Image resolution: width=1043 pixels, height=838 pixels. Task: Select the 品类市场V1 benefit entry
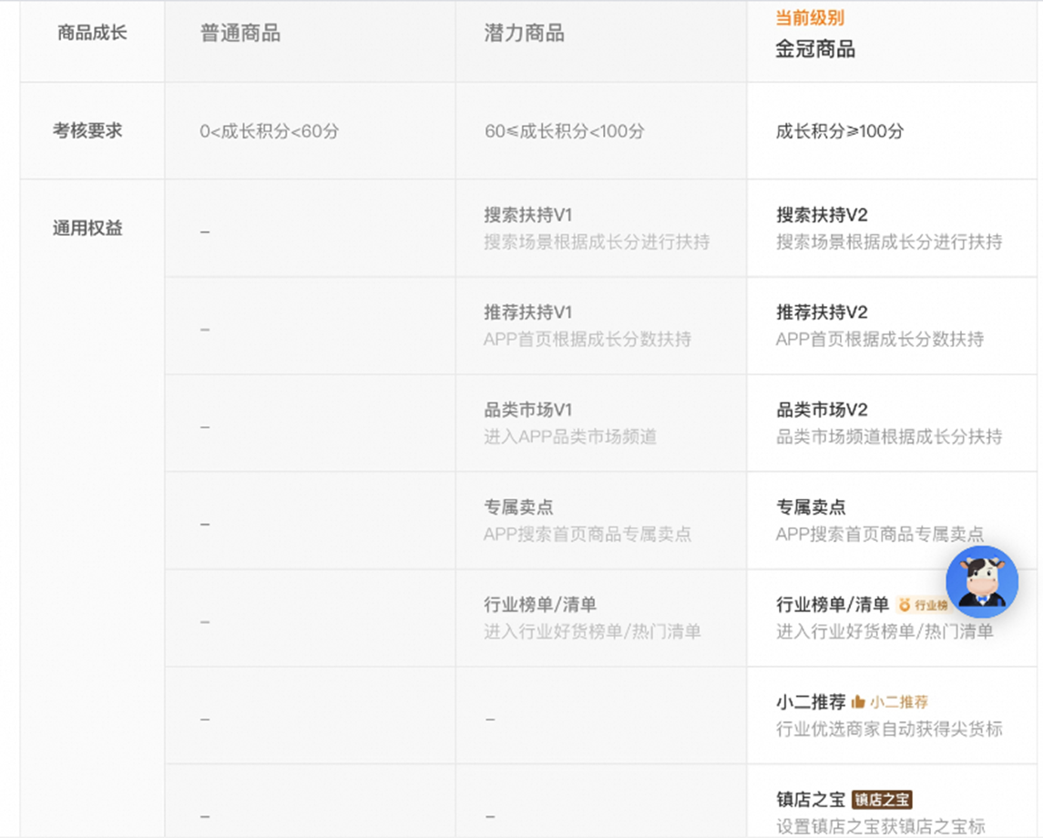[527, 410]
